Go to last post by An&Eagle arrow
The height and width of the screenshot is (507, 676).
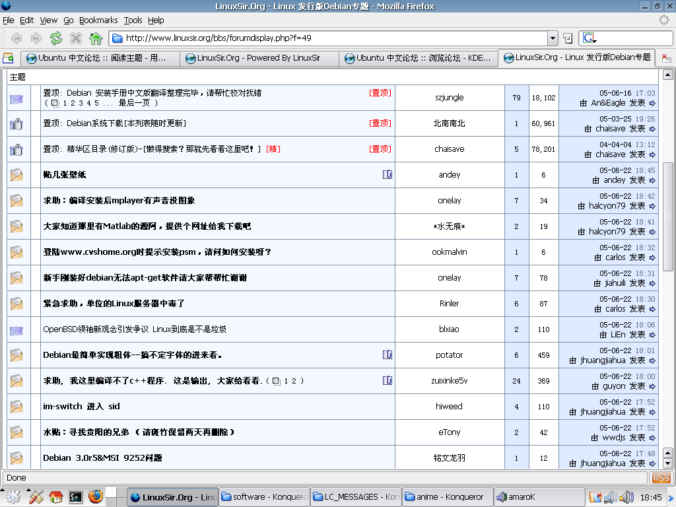pos(652,103)
